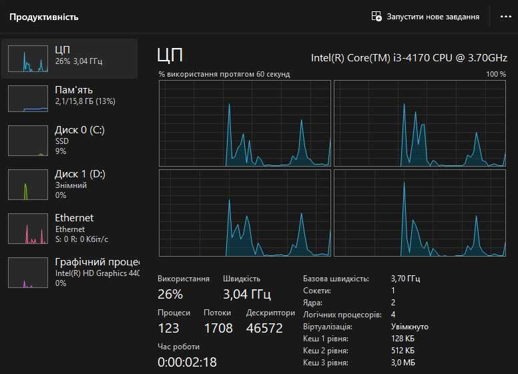Viewport: 518px width, 374px height.
Task: Click the bottom-left logical processor graph
Action: point(245,213)
